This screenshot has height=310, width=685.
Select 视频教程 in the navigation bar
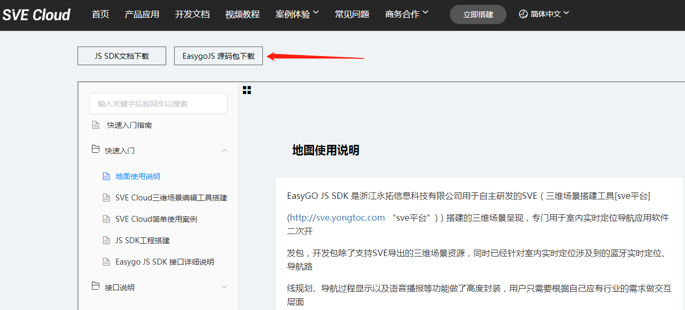click(243, 14)
